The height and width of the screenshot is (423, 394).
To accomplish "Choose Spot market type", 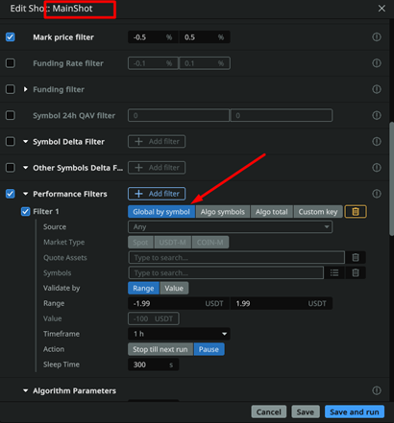I will [x=140, y=243].
